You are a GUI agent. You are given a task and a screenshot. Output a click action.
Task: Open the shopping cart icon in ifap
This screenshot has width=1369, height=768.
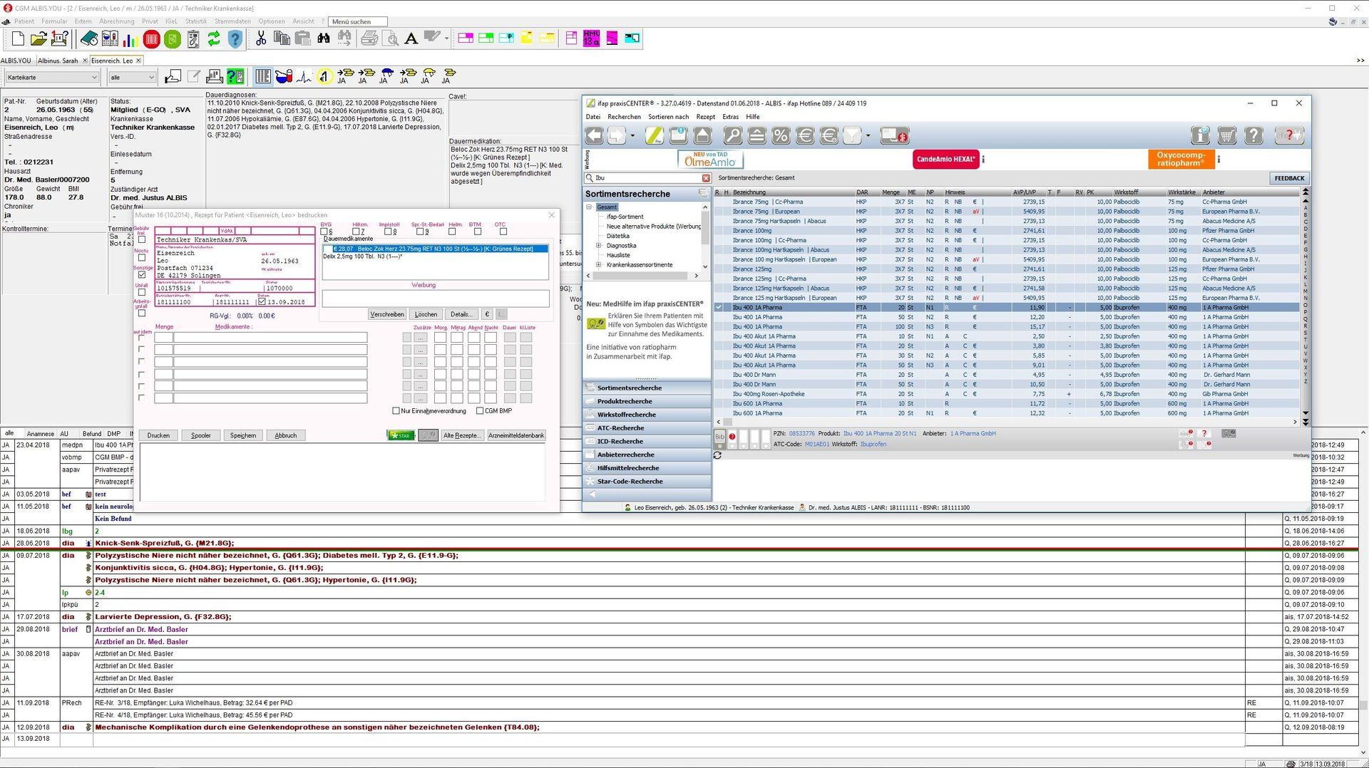[x=1227, y=135]
